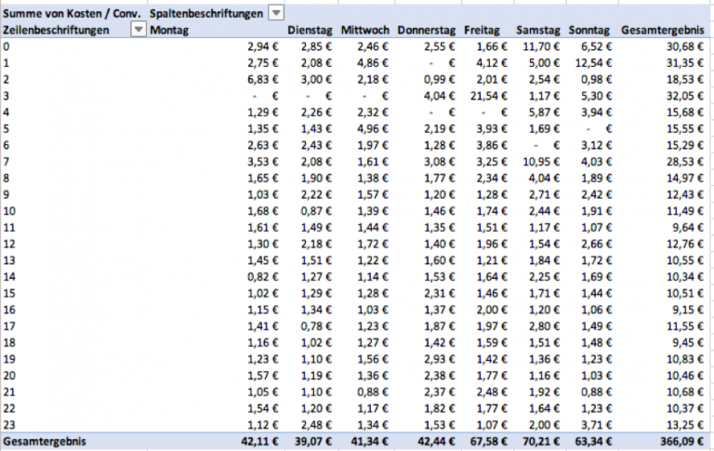Select Samstag value 5,87 € in row 4
Image resolution: width=714 pixels, height=451 pixels.
coord(544,113)
